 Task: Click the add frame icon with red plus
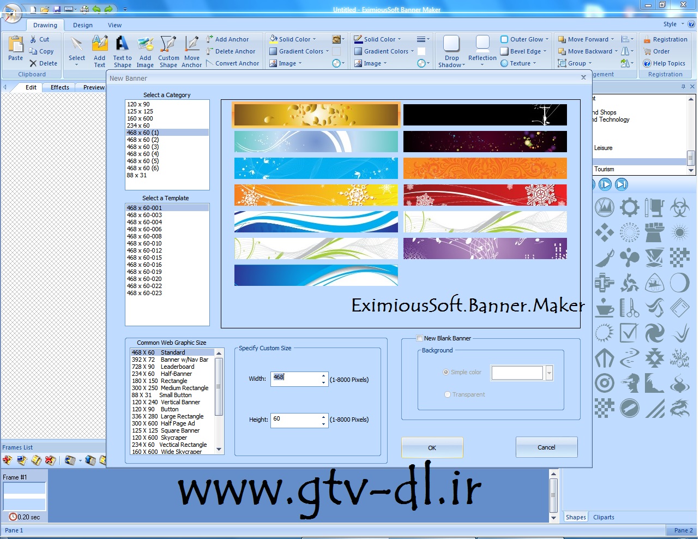click(8, 460)
